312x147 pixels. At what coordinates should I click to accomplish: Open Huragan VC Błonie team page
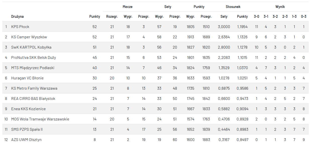pyautogui.click(x=27, y=78)
